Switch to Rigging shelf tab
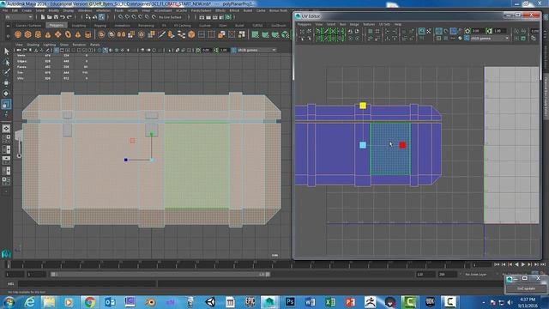The width and height of the screenshot is (549, 309). click(100, 26)
